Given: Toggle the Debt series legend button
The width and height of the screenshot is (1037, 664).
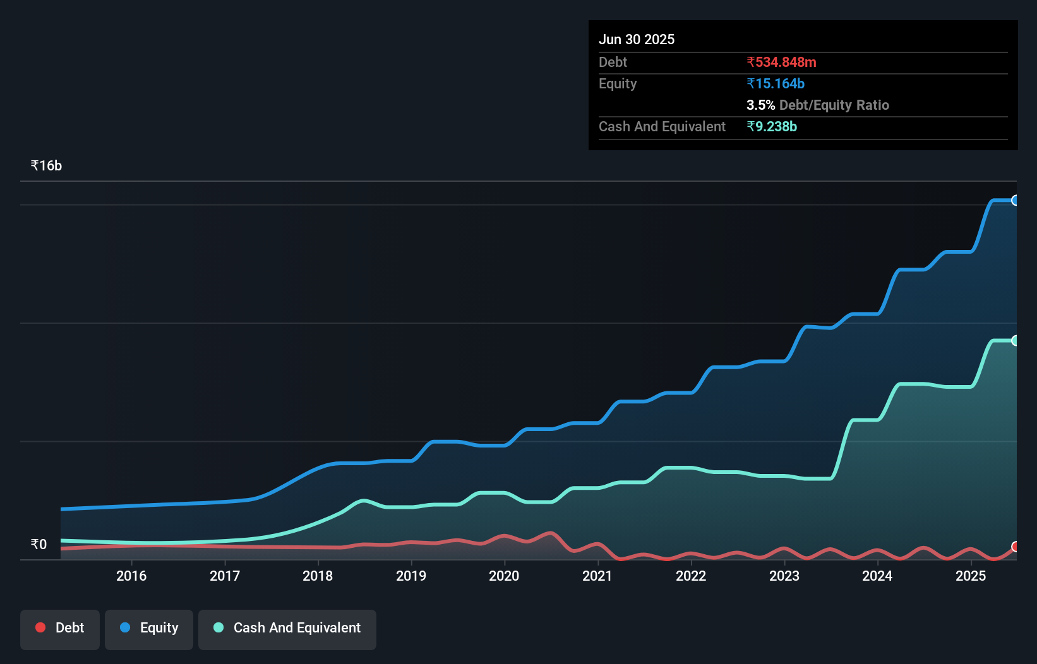Looking at the screenshot, I should click(60, 629).
